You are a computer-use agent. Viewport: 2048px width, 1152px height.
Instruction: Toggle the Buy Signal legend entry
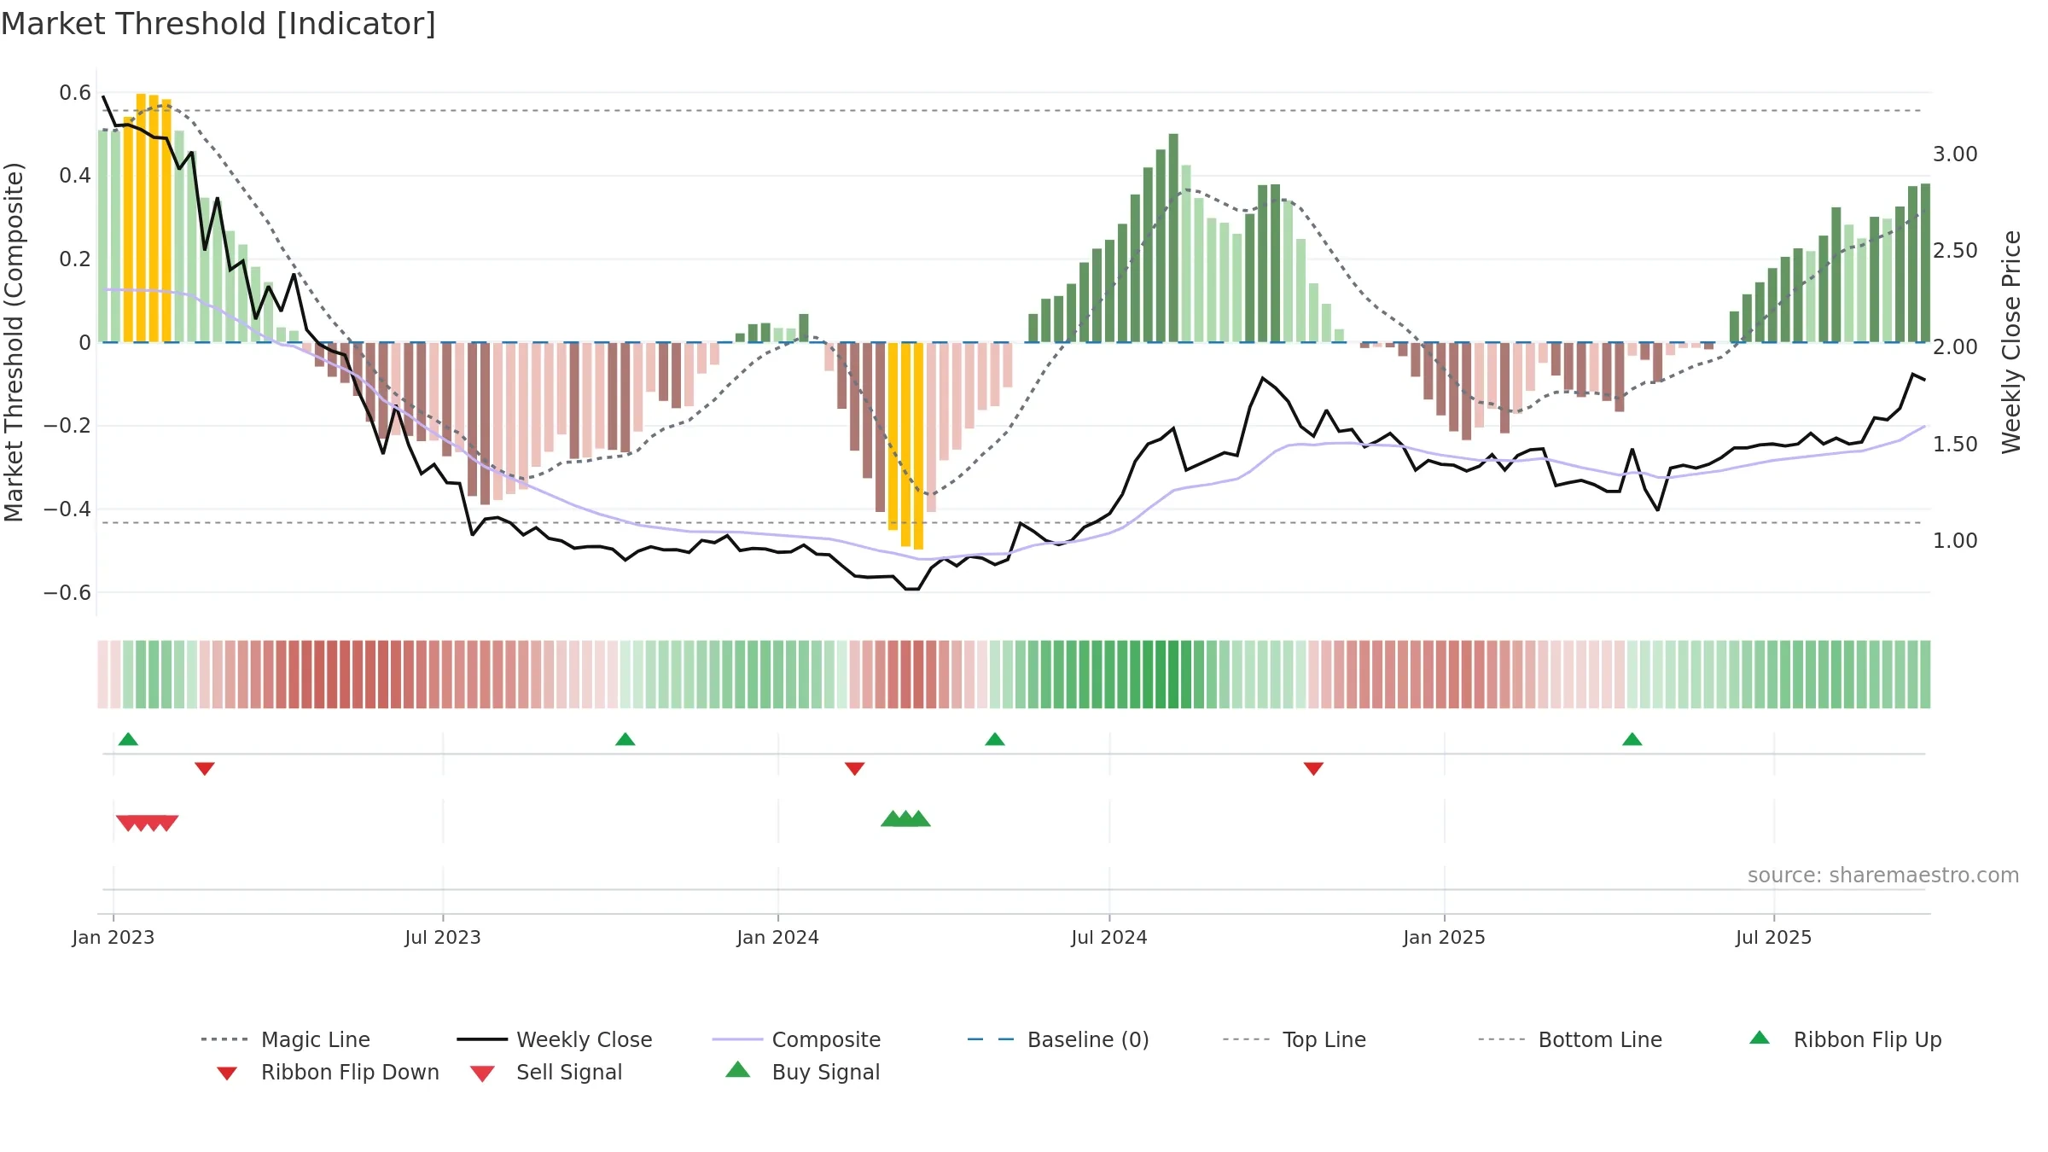(x=802, y=1072)
